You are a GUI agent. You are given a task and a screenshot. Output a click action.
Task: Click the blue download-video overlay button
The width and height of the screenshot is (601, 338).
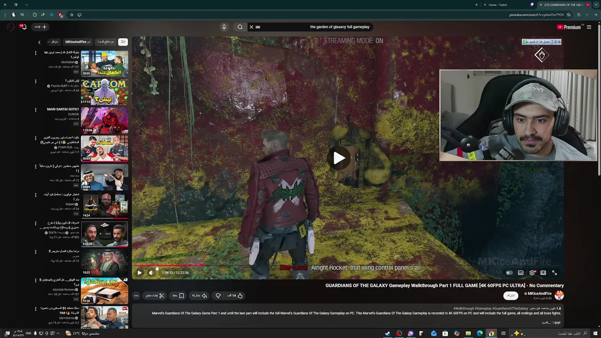coord(539,42)
